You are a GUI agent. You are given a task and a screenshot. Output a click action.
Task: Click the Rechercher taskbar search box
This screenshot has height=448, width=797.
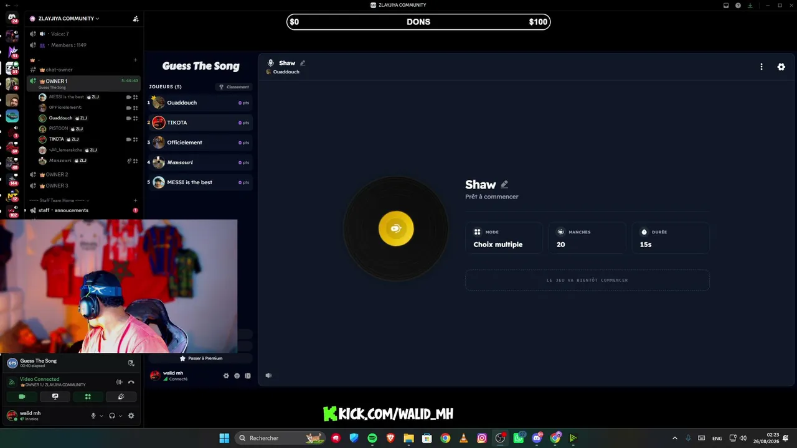coord(280,438)
